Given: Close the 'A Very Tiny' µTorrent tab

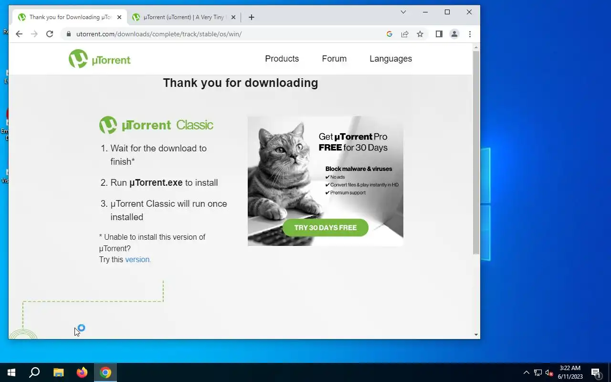Looking at the screenshot, I should tap(233, 17).
